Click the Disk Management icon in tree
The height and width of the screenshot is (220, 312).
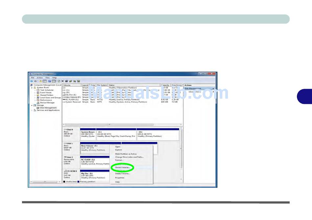tap(38, 108)
